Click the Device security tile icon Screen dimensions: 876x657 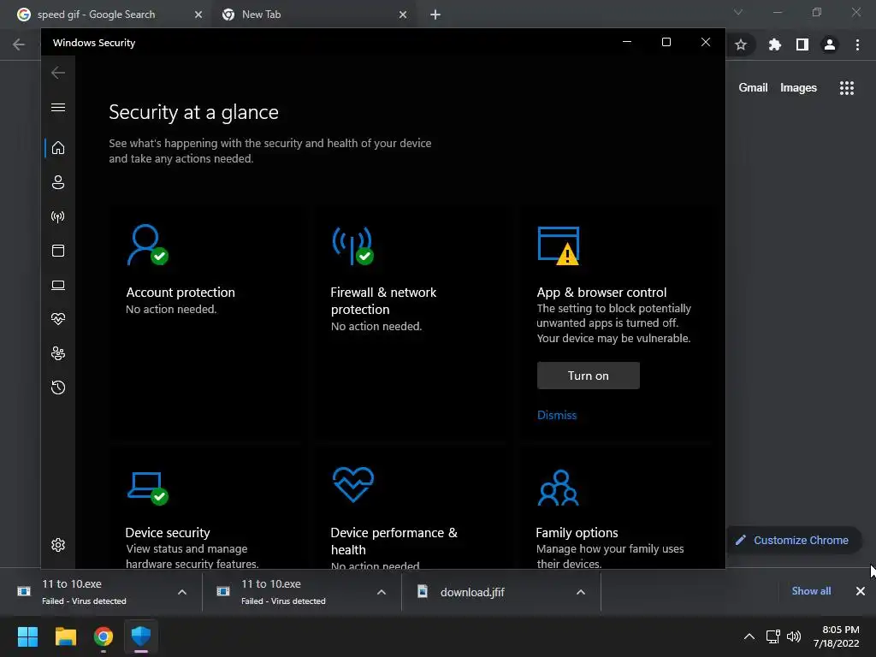[x=147, y=488]
